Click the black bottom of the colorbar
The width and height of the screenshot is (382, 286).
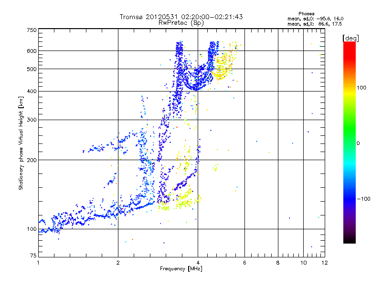pyautogui.click(x=350, y=240)
